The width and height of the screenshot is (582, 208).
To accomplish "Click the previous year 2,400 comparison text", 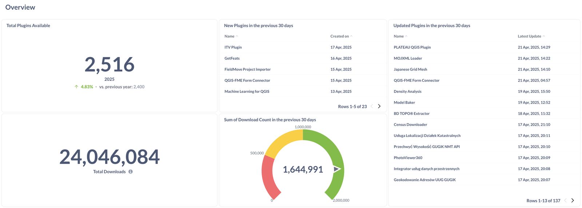I will (x=122, y=87).
